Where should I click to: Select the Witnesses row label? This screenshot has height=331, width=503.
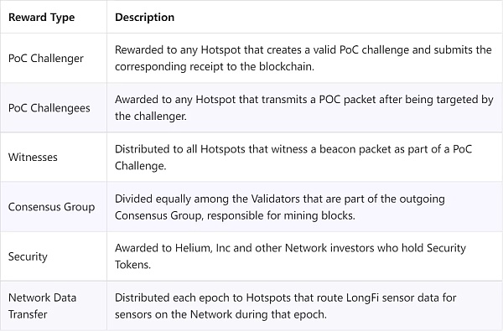(33, 158)
